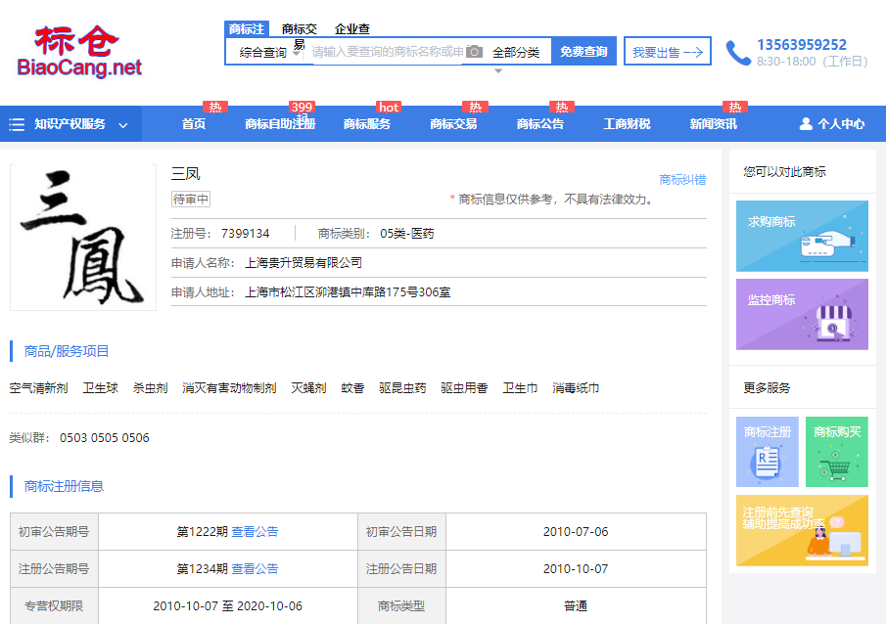Go to 首页 in the navigation bar
Image resolution: width=886 pixels, height=624 pixels.
(194, 123)
